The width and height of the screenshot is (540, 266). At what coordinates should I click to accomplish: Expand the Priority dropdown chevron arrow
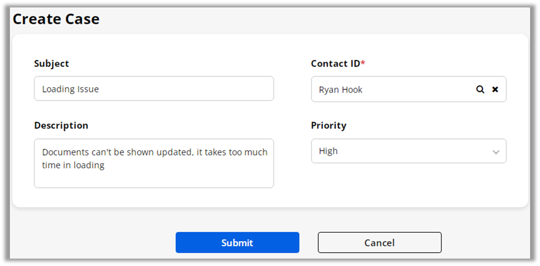[x=496, y=152]
